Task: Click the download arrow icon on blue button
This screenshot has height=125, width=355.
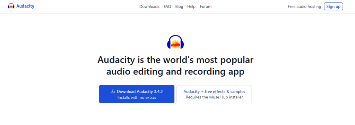Action: (113, 92)
